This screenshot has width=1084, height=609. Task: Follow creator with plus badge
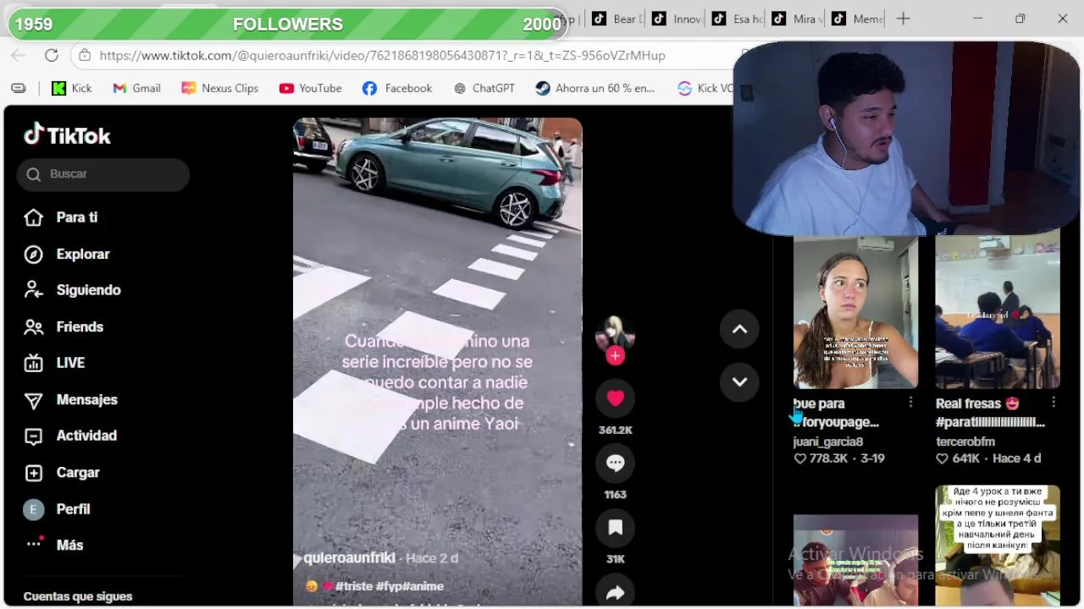[616, 356]
